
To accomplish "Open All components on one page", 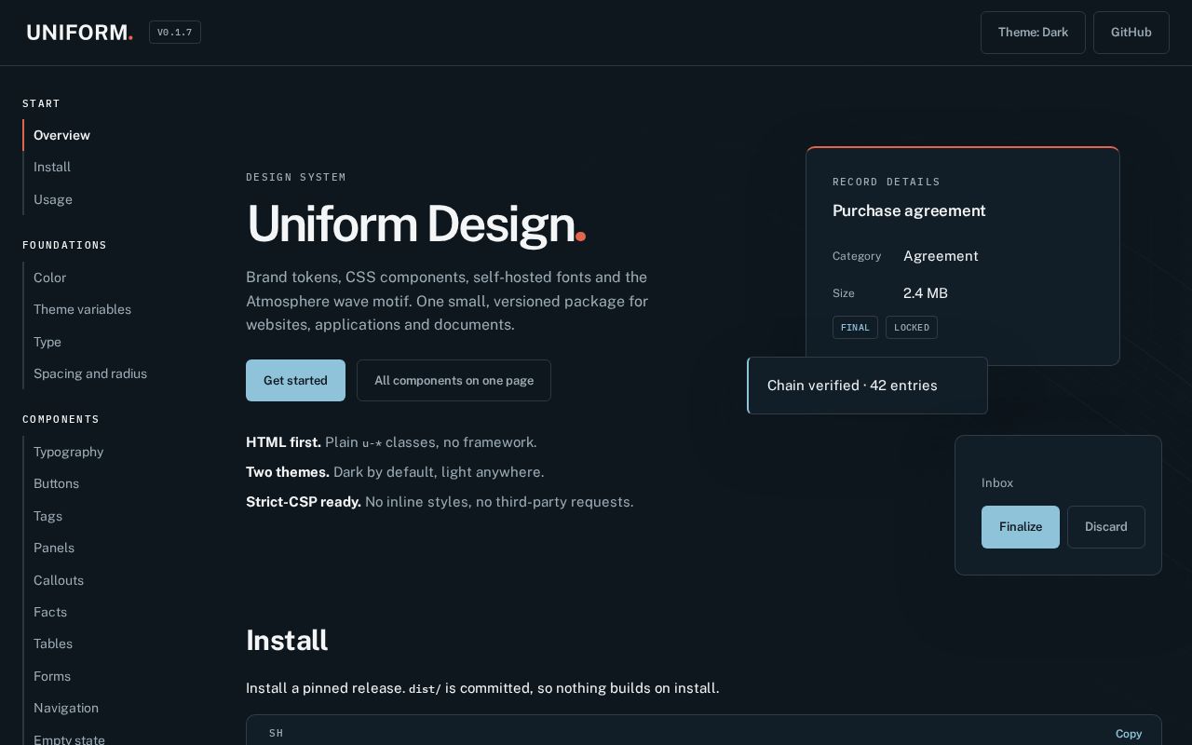I will click(x=454, y=380).
